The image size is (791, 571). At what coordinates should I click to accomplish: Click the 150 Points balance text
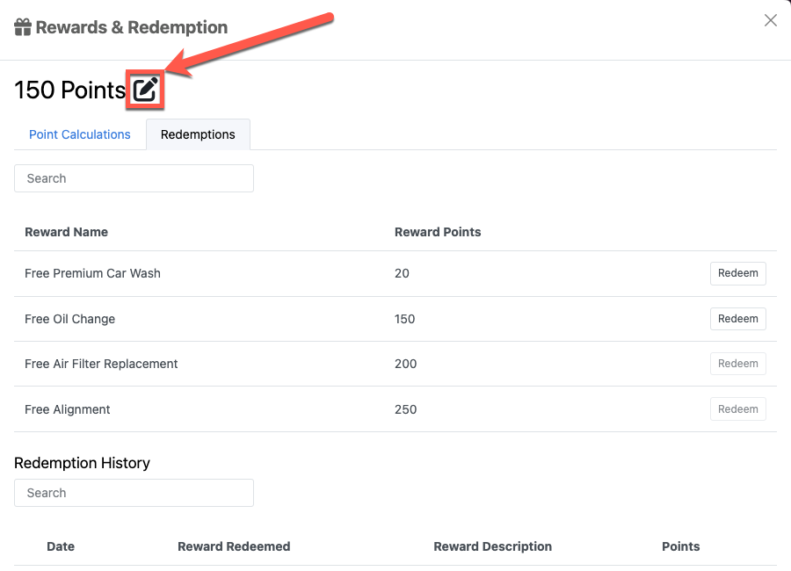tap(69, 90)
